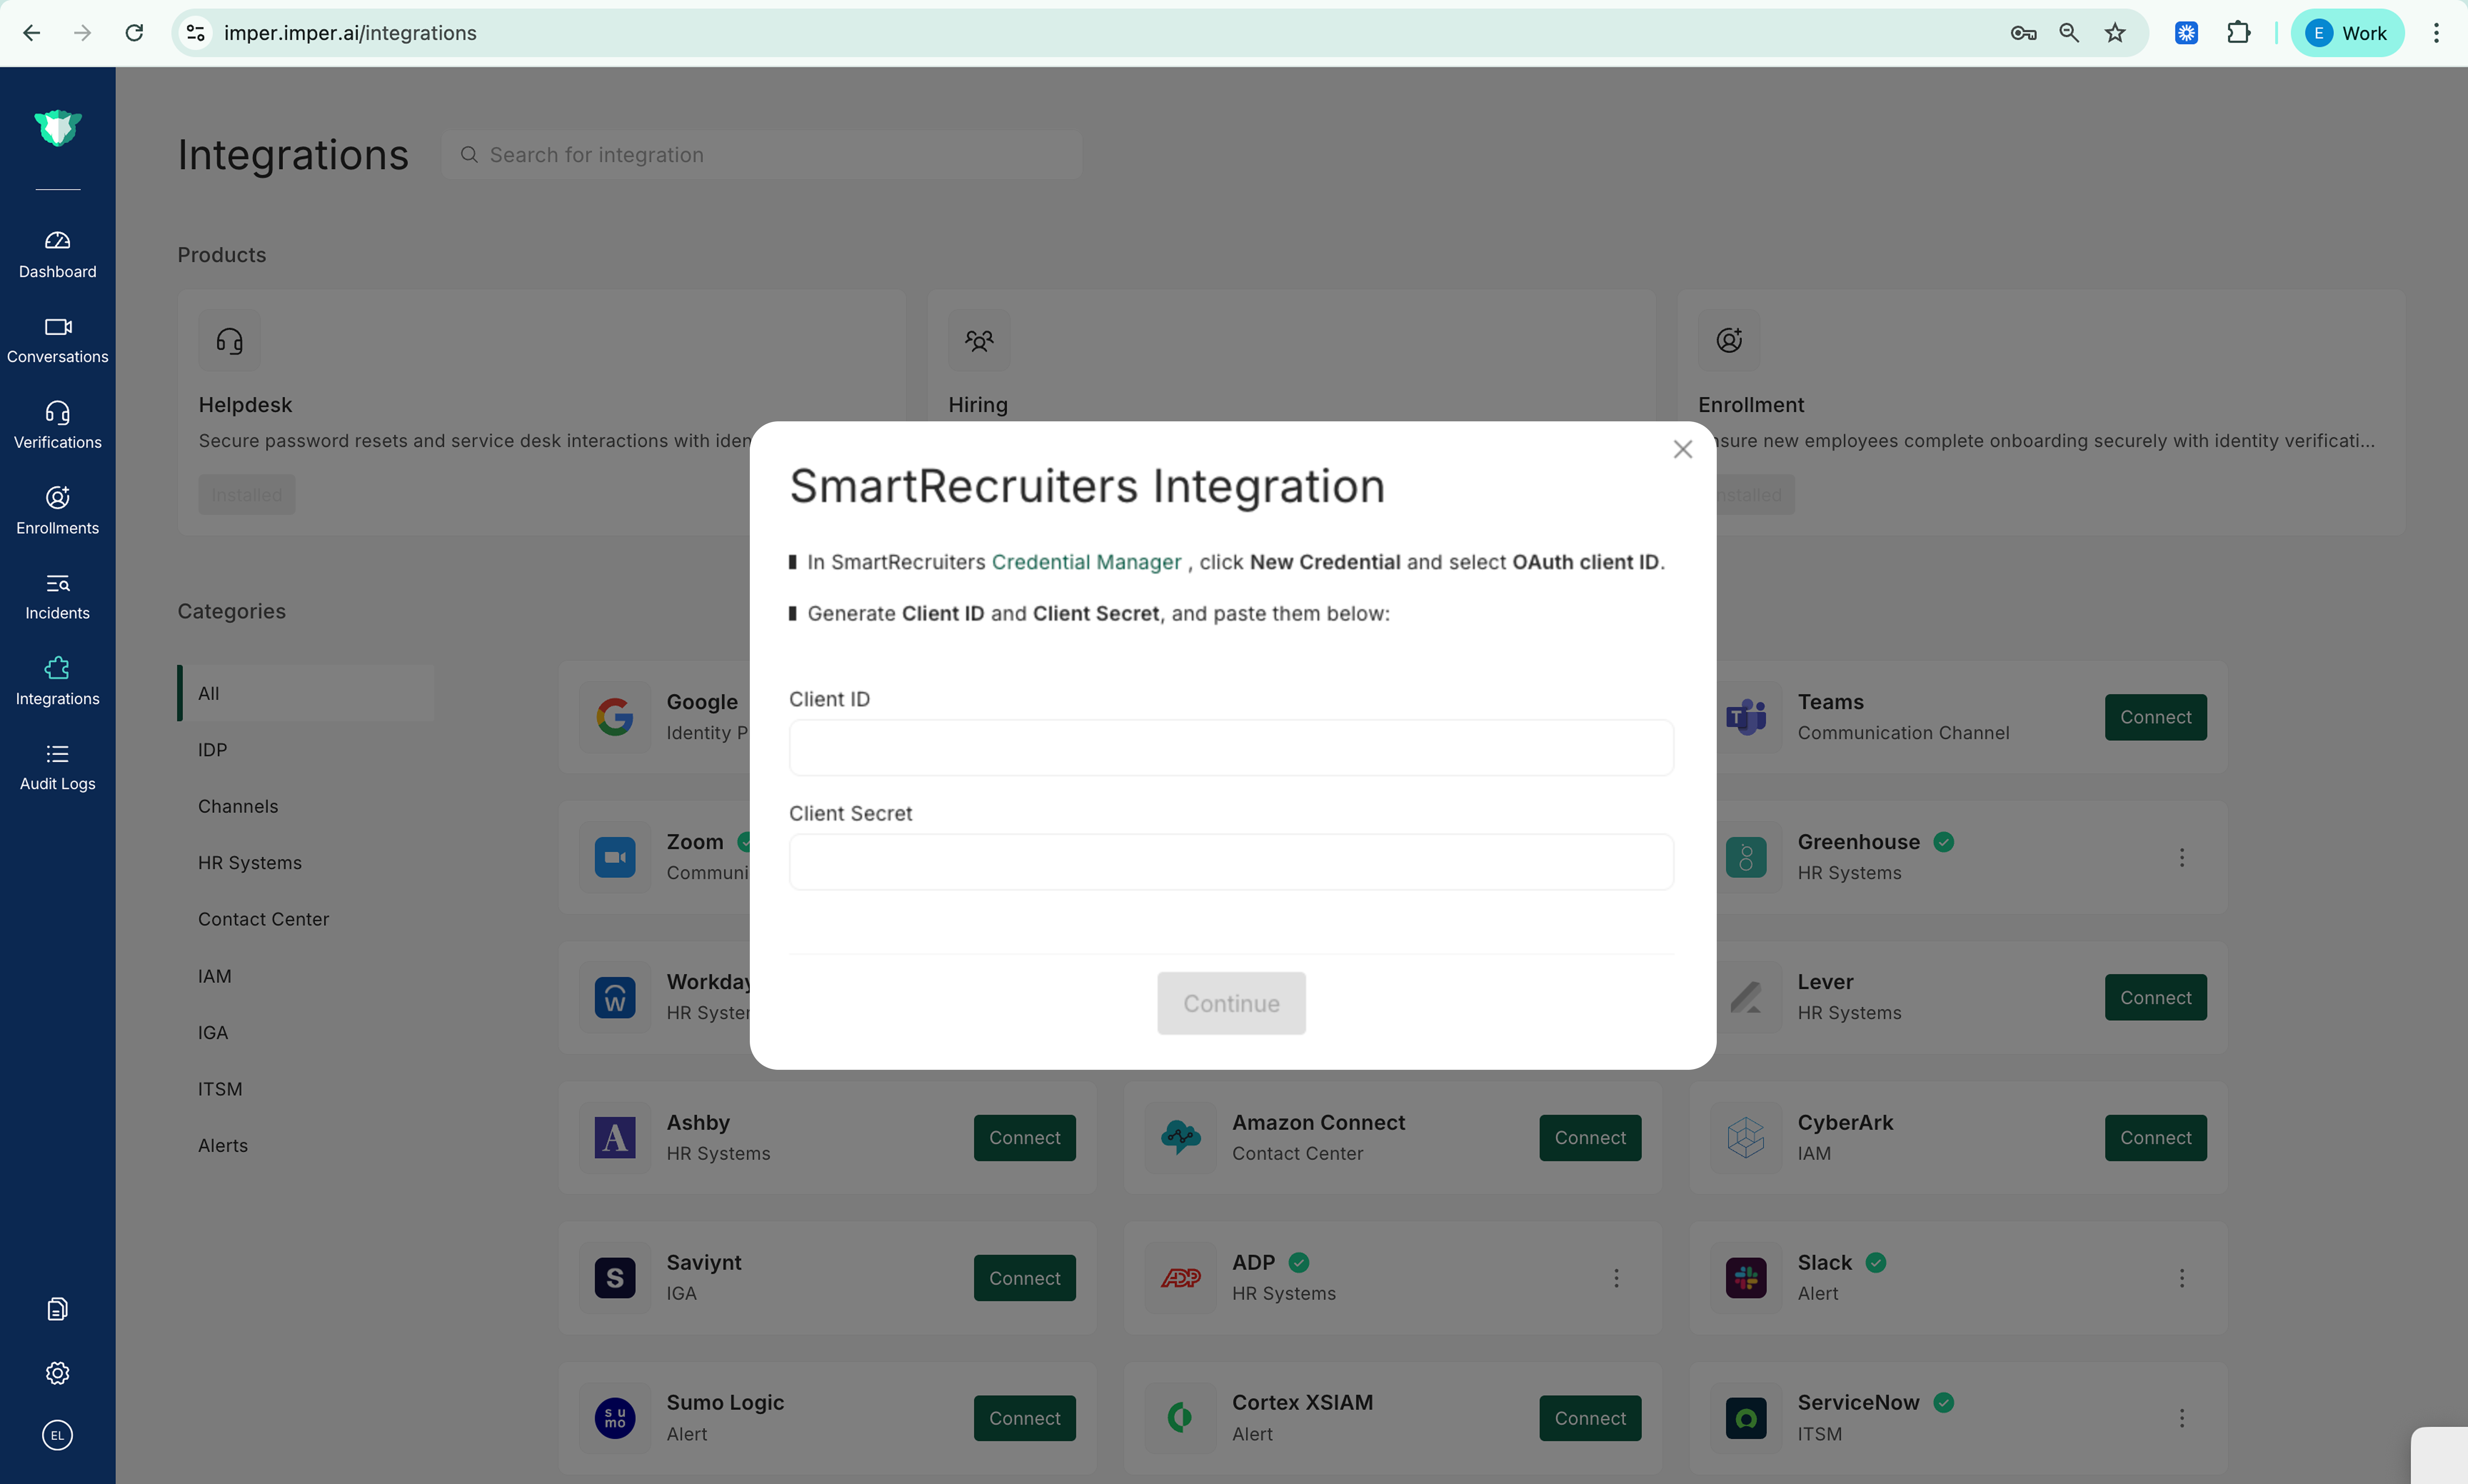Click the Slack integration logo

1746,1278
